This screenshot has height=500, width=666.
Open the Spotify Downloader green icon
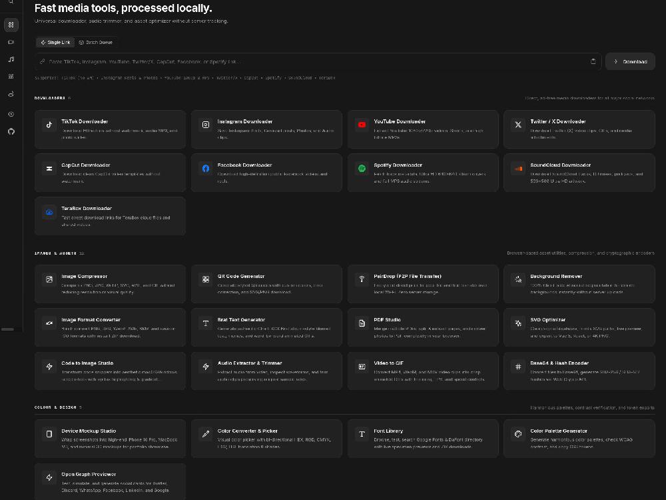pyautogui.click(x=362, y=169)
